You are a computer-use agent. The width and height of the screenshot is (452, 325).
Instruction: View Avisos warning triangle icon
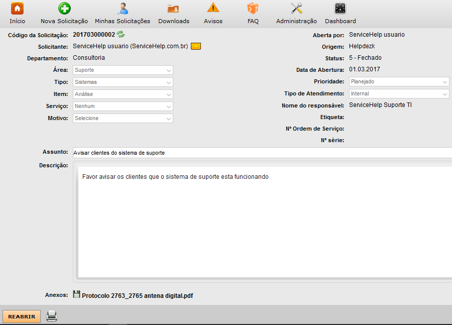tap(213, 9)
